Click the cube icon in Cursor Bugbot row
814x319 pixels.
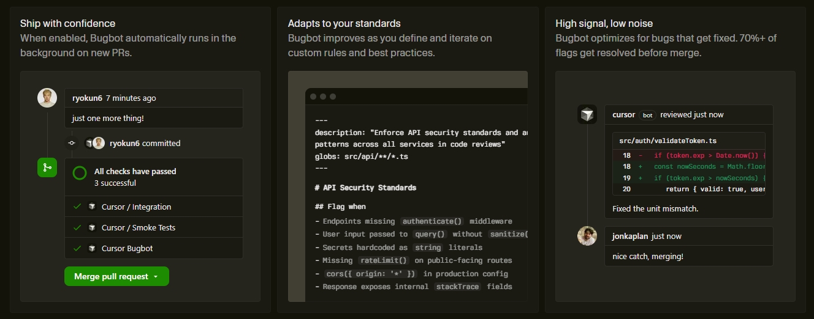click(x=92, y=248)
